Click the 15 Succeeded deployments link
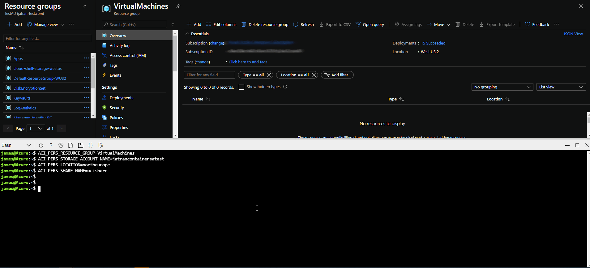The image size is (590, 268). [433, 43]
